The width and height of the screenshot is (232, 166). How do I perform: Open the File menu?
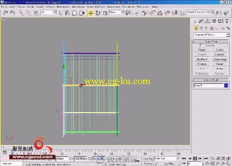[4, 7]
